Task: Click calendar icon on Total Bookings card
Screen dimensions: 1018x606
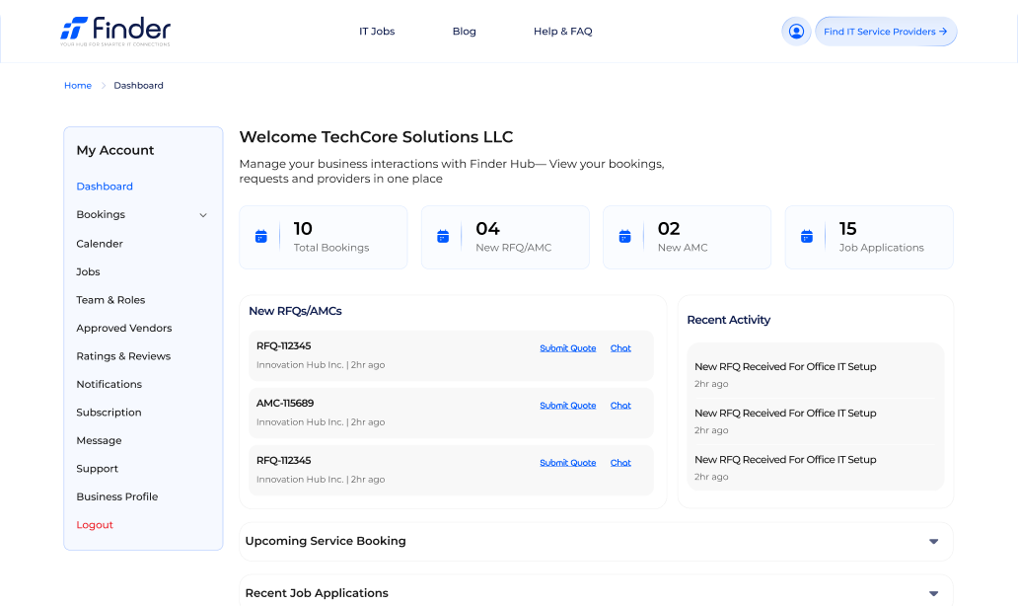Action: 261,237
